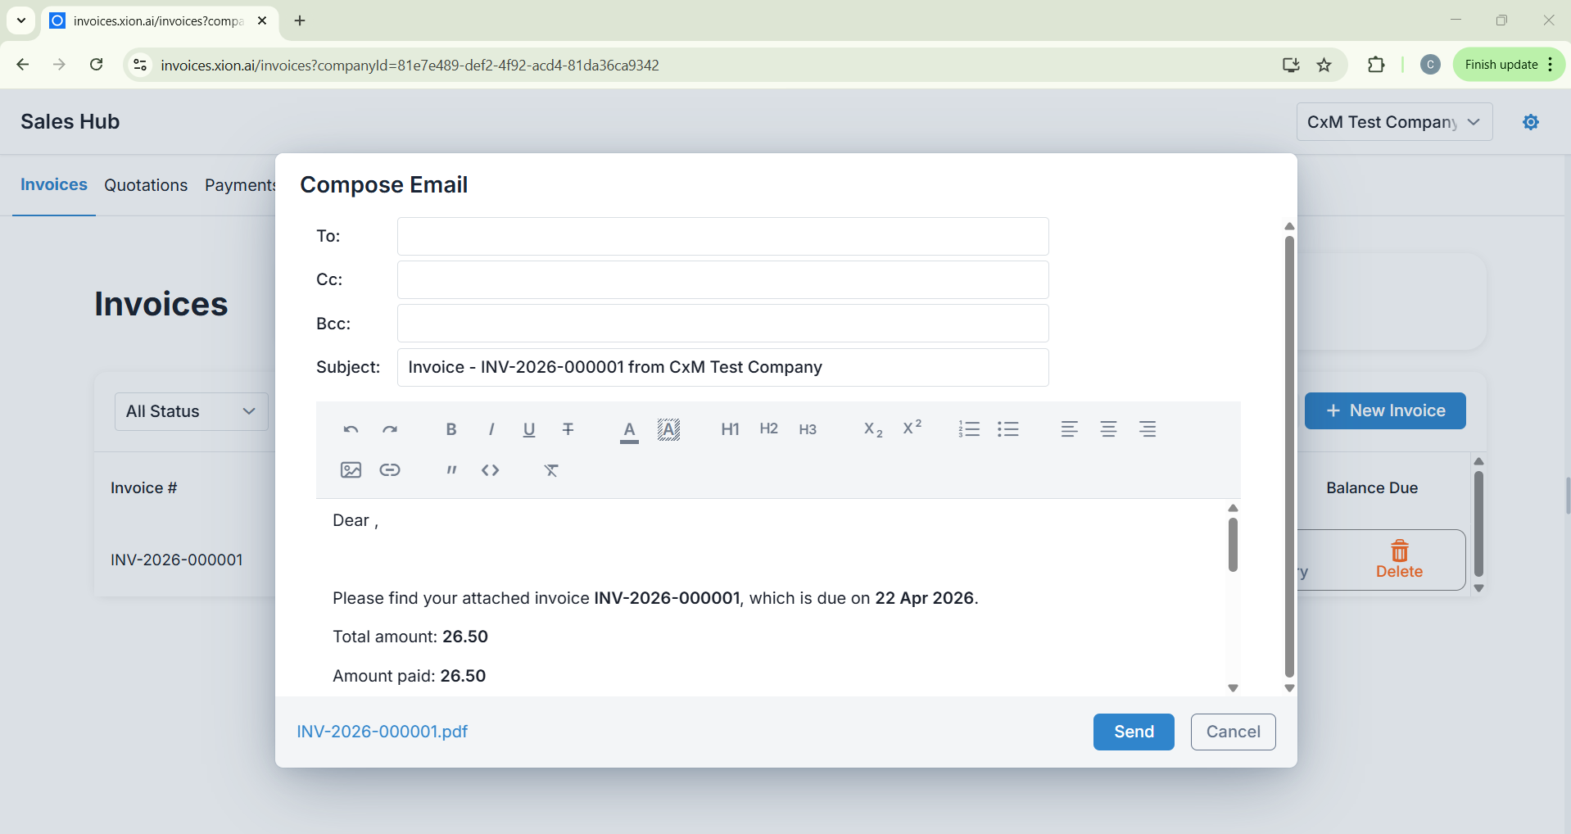Screen dimensions: 1571x834
Task: Insert a code block with the code icon
Action: tap(490, 470)
